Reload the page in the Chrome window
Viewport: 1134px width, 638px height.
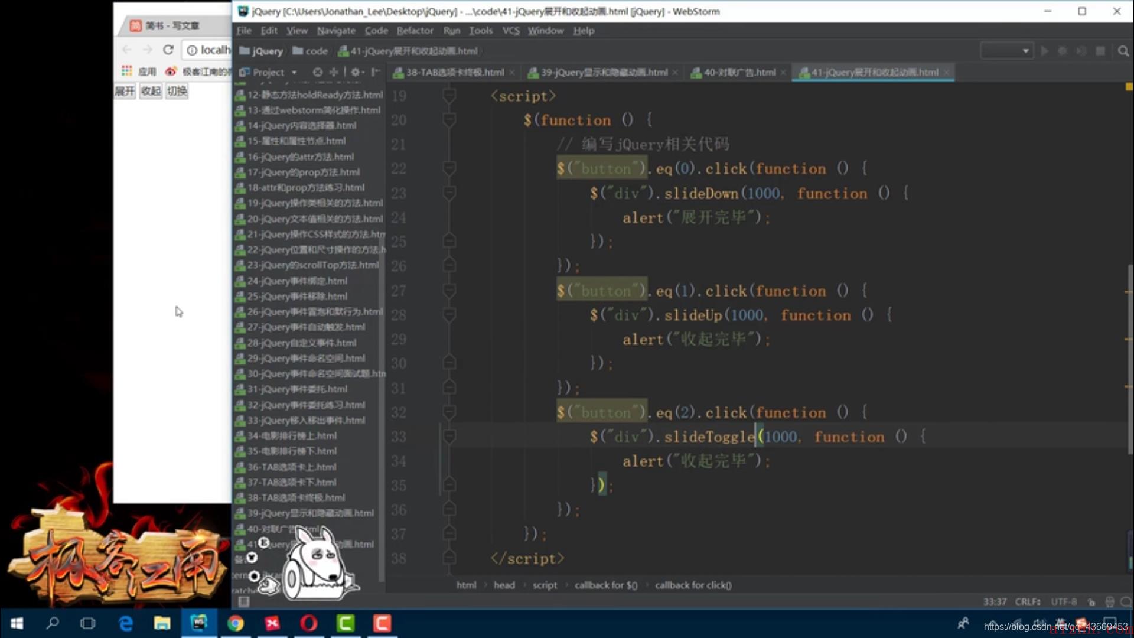point(168,50)
